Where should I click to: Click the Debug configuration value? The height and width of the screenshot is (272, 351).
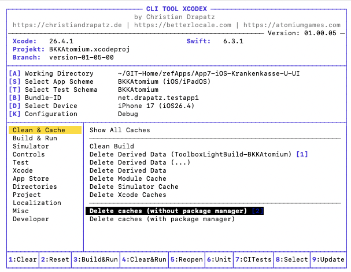[x=128, y=114]
